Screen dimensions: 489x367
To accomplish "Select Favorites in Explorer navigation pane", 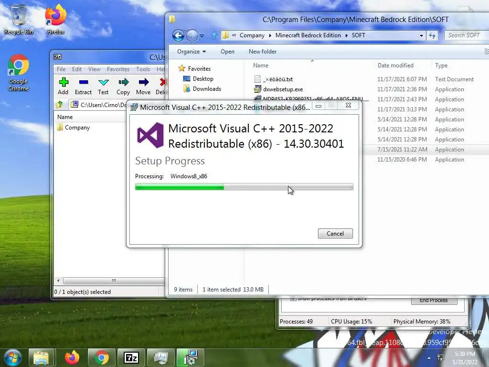I will click(199, 69).
